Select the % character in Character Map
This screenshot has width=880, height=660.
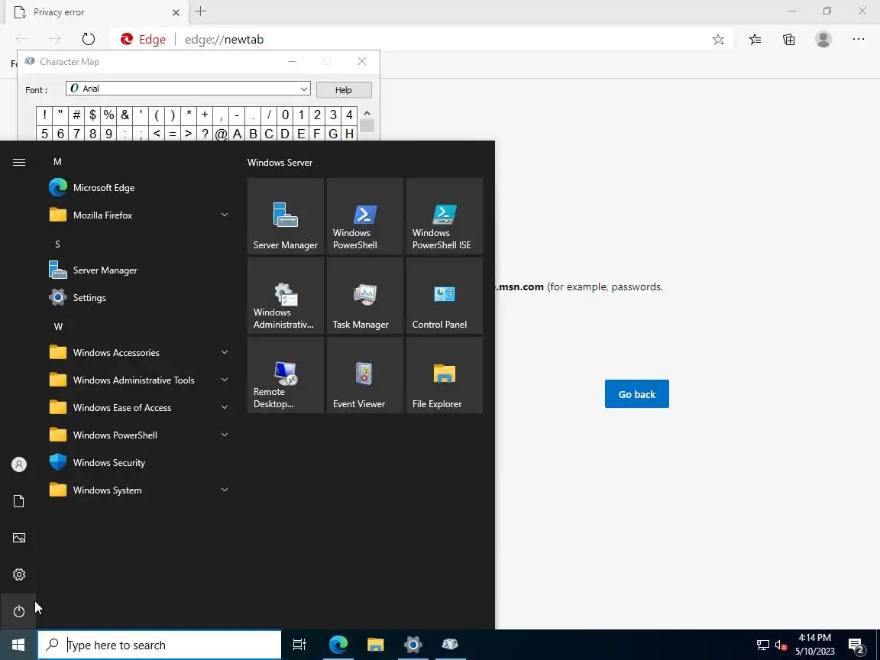click(109, 115)
